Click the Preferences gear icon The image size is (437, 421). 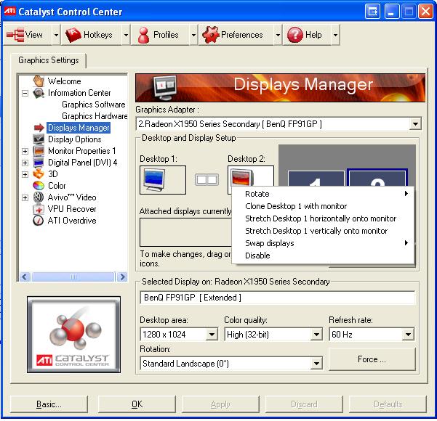click(x=210, y=35)
